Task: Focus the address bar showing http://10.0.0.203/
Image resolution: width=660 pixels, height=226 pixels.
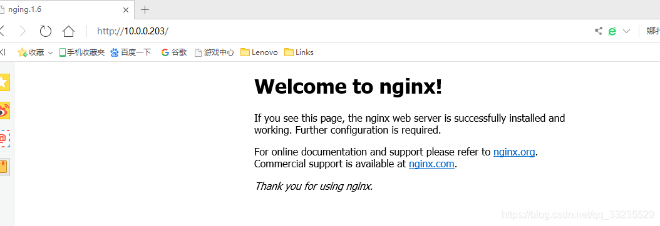Action: 337,31
